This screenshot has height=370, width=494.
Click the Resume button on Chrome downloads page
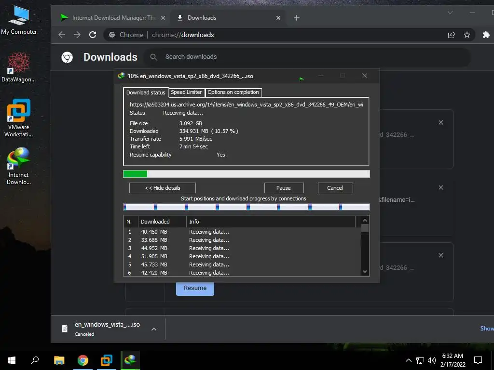pyautogui.click(x=195, y=288)
